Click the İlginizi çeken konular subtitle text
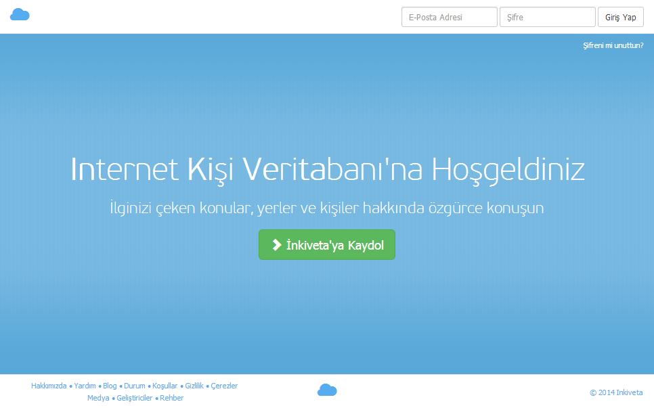This screenshot has height=408, width=654. (327, 208)
